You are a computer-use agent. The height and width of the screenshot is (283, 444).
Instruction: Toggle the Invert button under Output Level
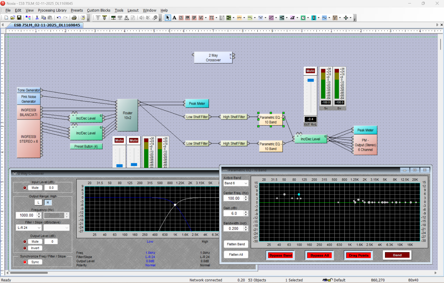point(35,248)
